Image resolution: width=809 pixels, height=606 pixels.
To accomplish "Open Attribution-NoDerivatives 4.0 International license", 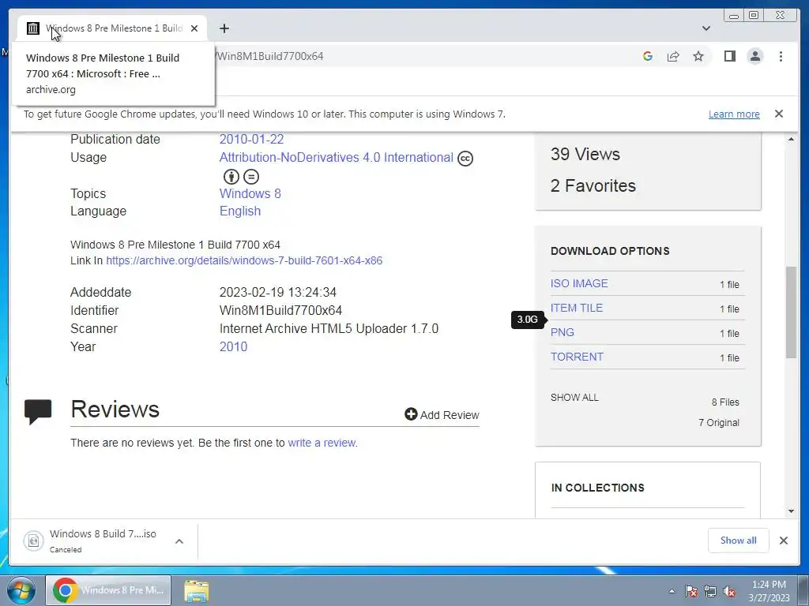I will 337,157.
